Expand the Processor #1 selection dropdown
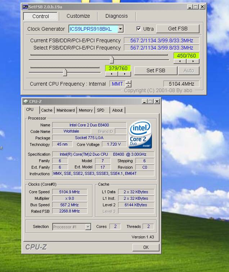Image resolution: width=229 pixels, height=272 pixels. click(88, 227)
